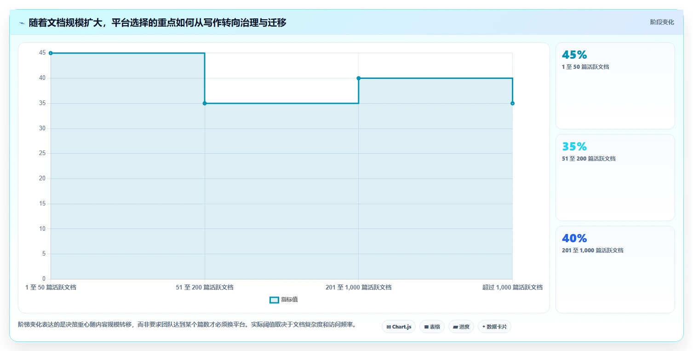Viewport: 693px width, 351px height.
Task: Click the last data point for 超过 1,000 篇
Action: coord(512,103)
